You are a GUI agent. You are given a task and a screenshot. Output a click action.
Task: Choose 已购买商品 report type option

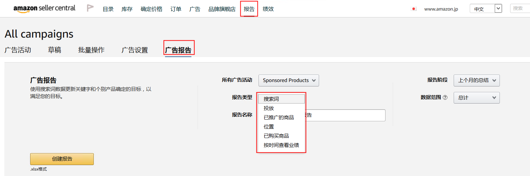(x=276, y=136)
